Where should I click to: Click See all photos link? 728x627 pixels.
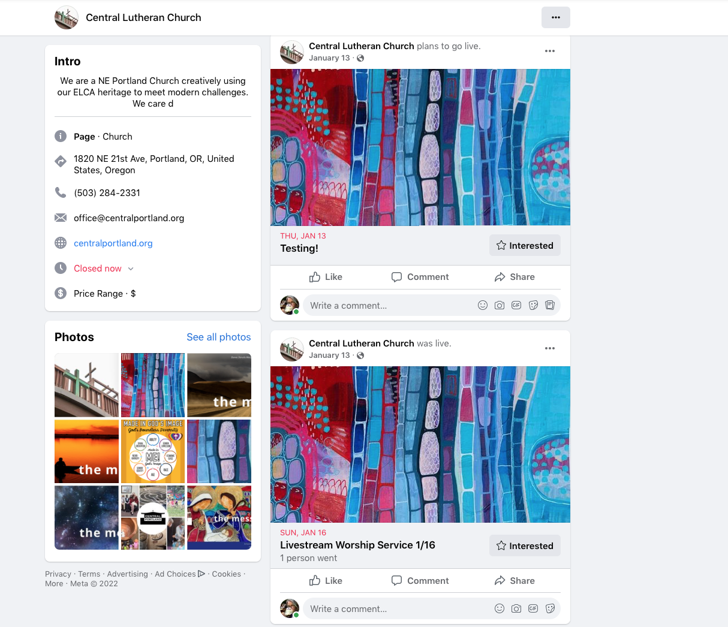(219, 337)
